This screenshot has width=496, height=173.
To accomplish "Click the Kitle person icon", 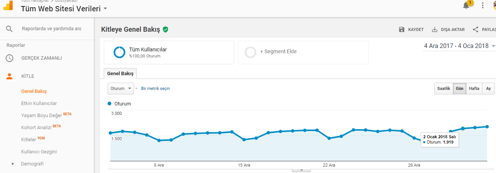I will click(9, 76).
